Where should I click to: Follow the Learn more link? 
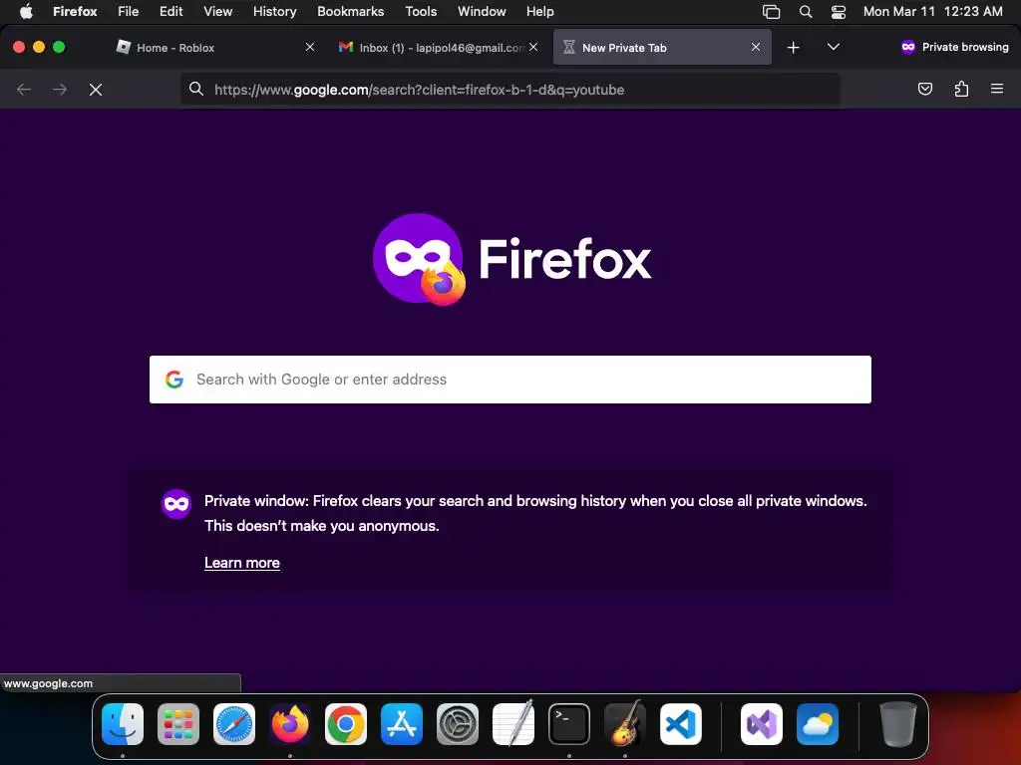(x=242, y=563)
